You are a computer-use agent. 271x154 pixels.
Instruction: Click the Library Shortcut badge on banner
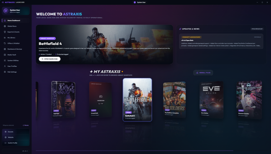click(x=47, y=39)
